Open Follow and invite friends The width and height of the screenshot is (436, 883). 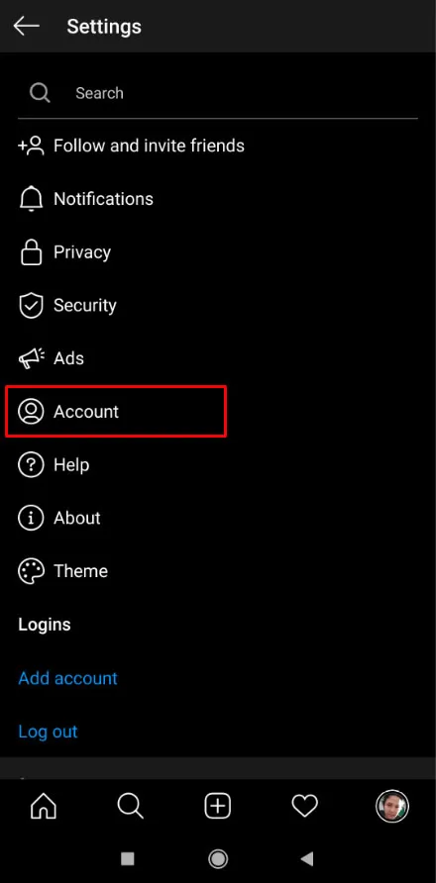coord(218,146)
